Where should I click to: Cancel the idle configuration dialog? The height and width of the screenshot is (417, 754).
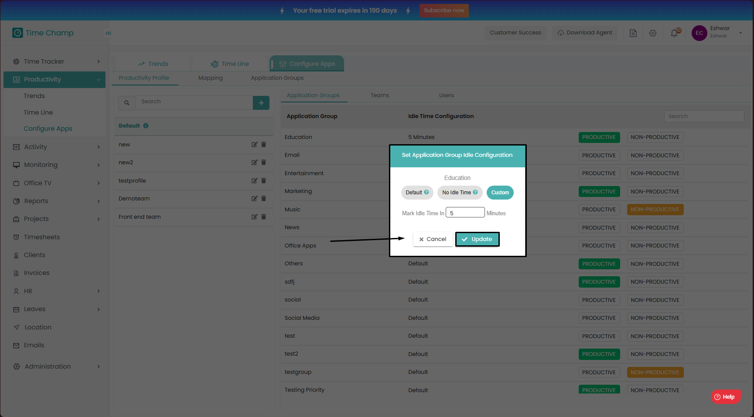pyautogui.click(x=433, y=239)
